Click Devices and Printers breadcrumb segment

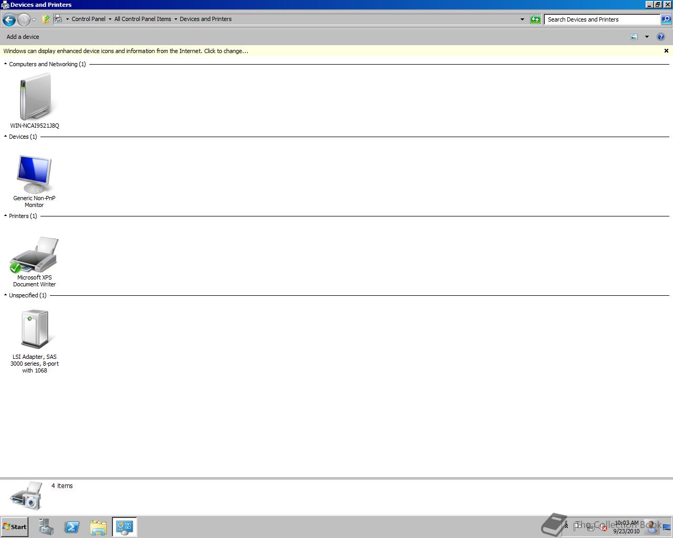[206, 19]
